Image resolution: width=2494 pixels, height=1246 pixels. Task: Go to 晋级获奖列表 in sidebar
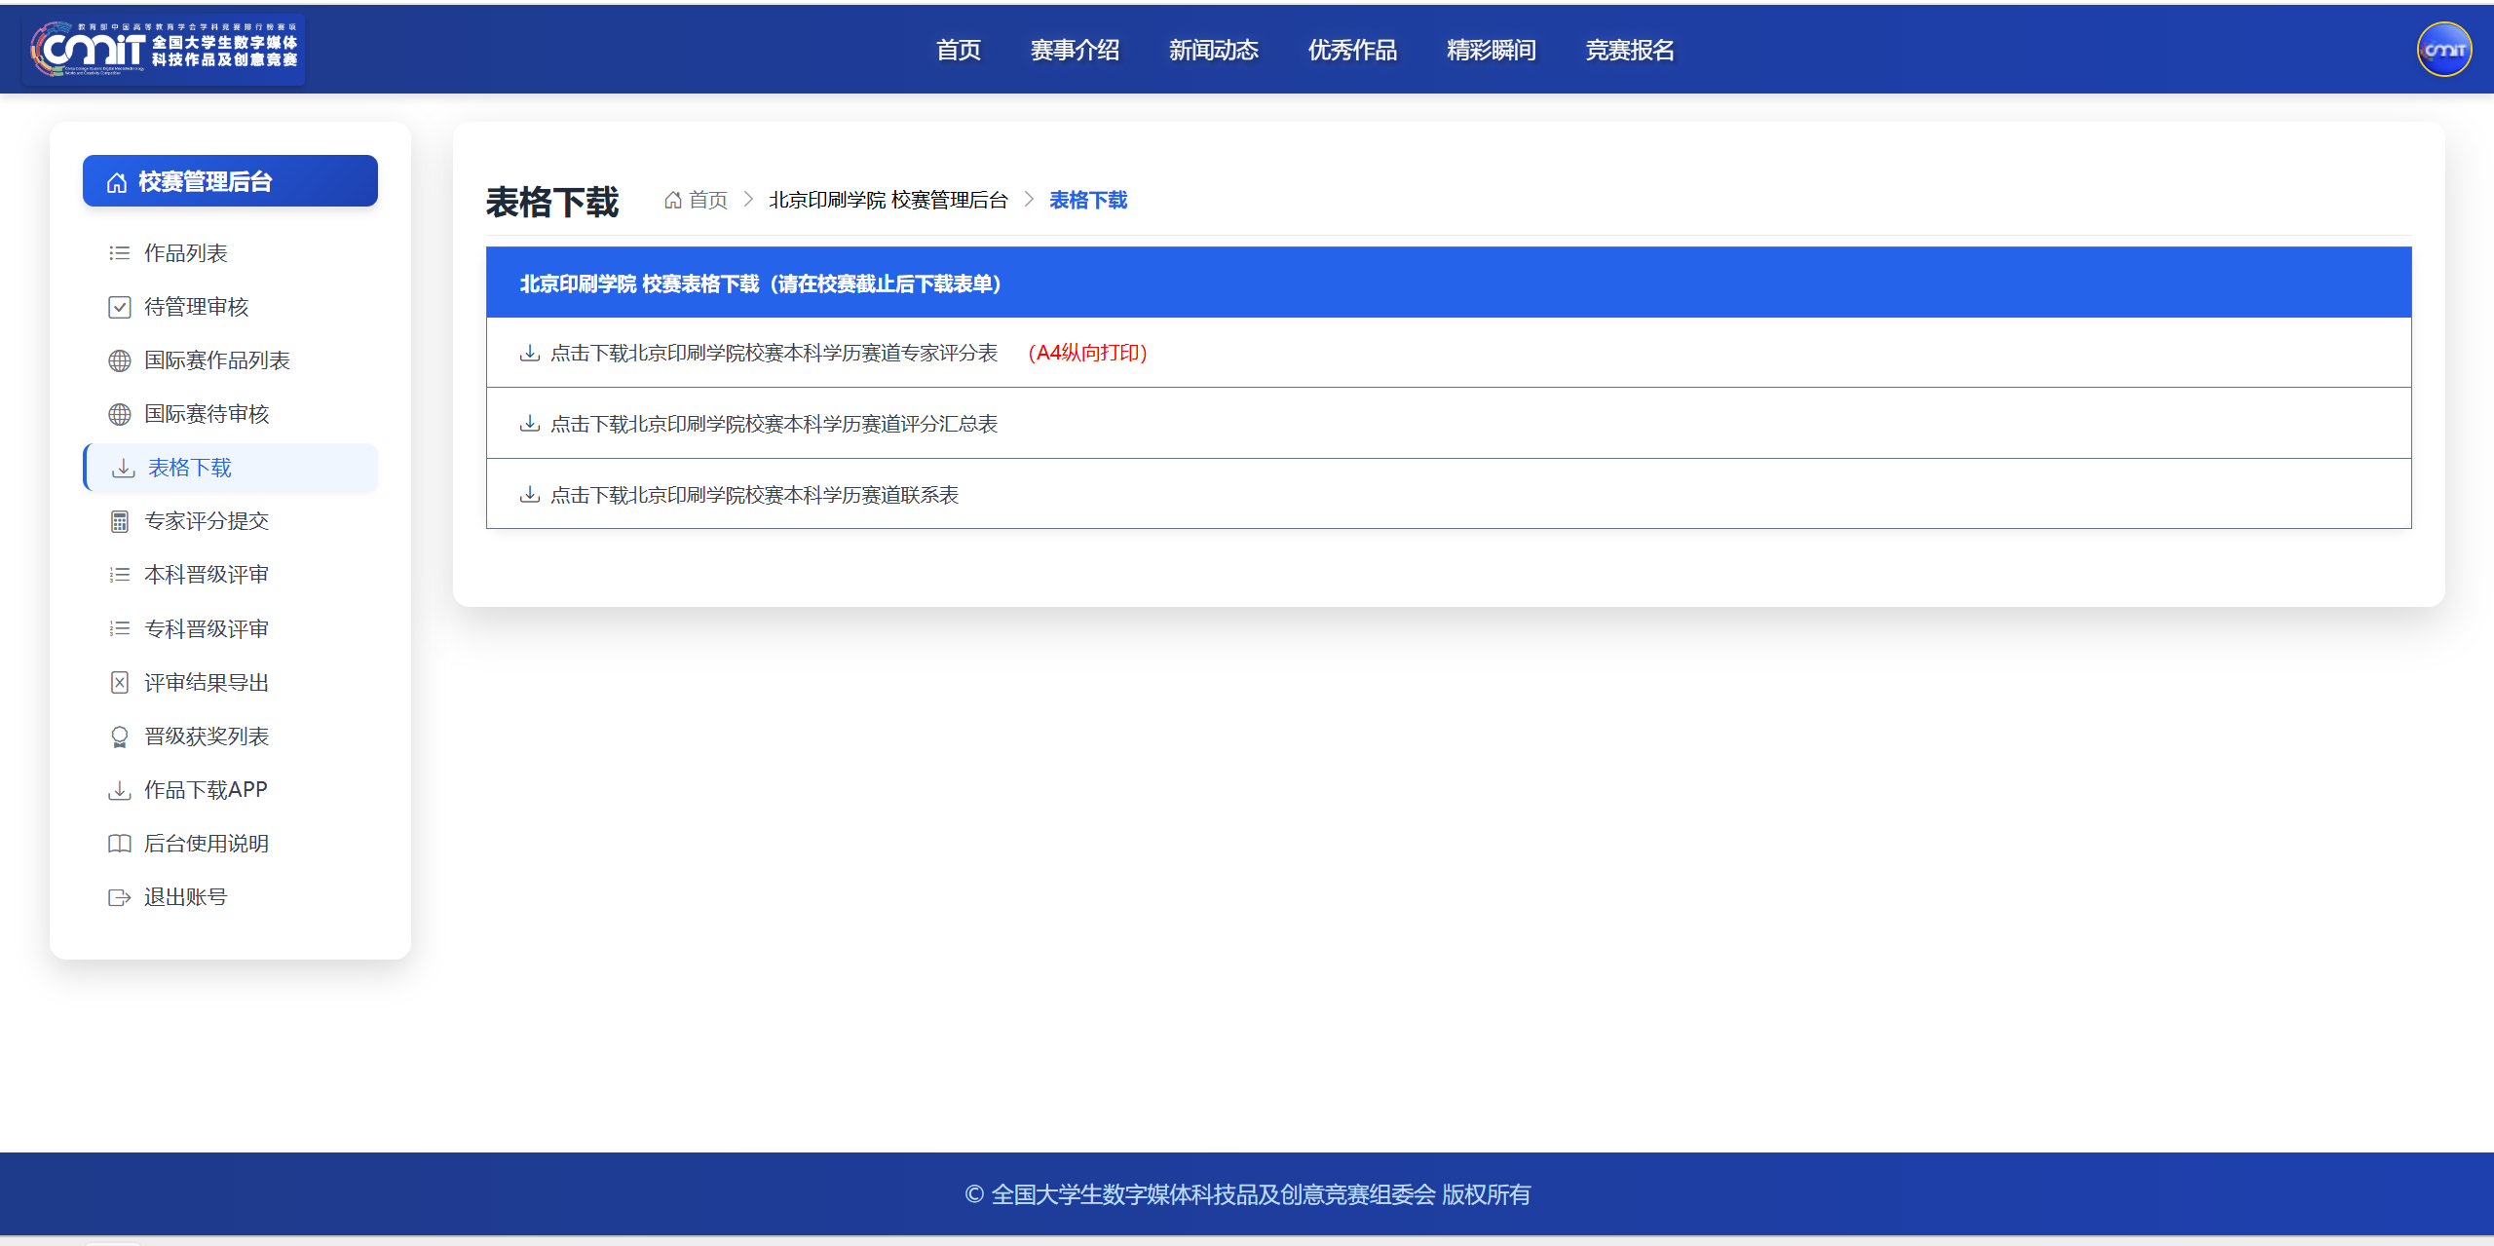point(230,736)
